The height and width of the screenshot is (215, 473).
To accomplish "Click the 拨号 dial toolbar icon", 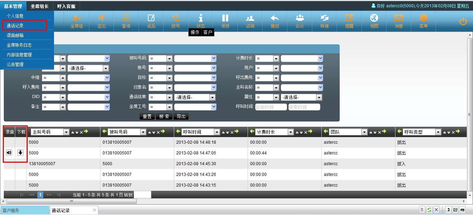I will (176, 21).
